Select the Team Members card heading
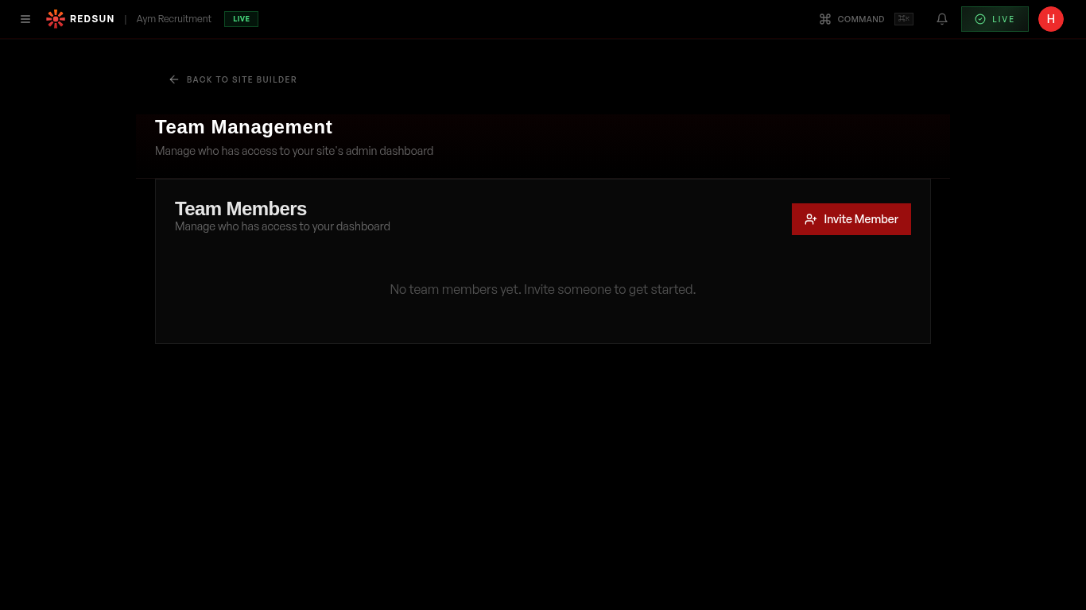Image resolution: width=1086 pixels, height=610 pixels. 240,209
